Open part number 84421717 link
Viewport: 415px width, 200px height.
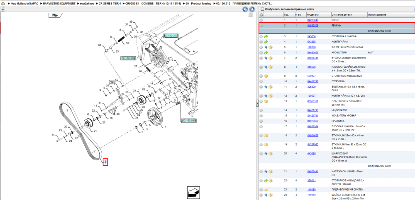pyautogui.click(x=313, y=81)
